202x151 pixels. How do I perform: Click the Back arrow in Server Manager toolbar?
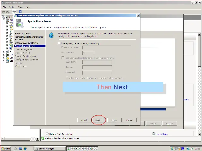[x=3, y=12]
